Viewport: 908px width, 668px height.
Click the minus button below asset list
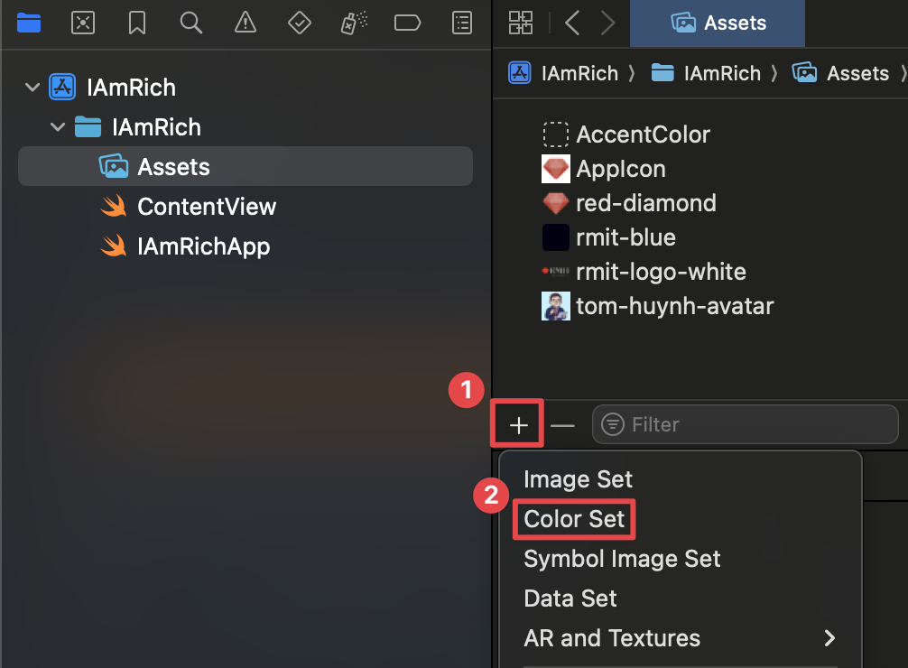click(563, 423)
